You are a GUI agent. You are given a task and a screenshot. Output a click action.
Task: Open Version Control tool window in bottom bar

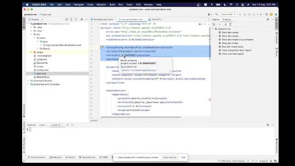[37, 157]
